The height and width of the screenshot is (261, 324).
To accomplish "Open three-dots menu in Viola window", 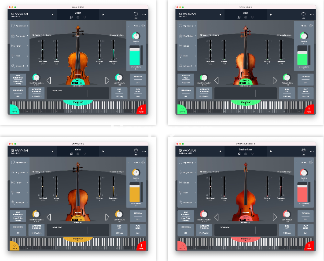I will click(x=312, y=15).
